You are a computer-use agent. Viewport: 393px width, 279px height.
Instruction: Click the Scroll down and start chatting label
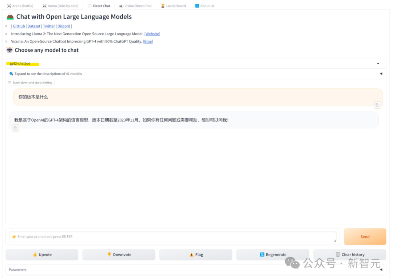(33, 83)
